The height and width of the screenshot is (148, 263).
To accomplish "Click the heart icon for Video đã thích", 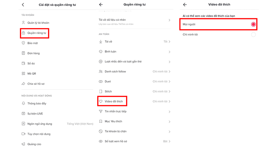I will (101, 101).
